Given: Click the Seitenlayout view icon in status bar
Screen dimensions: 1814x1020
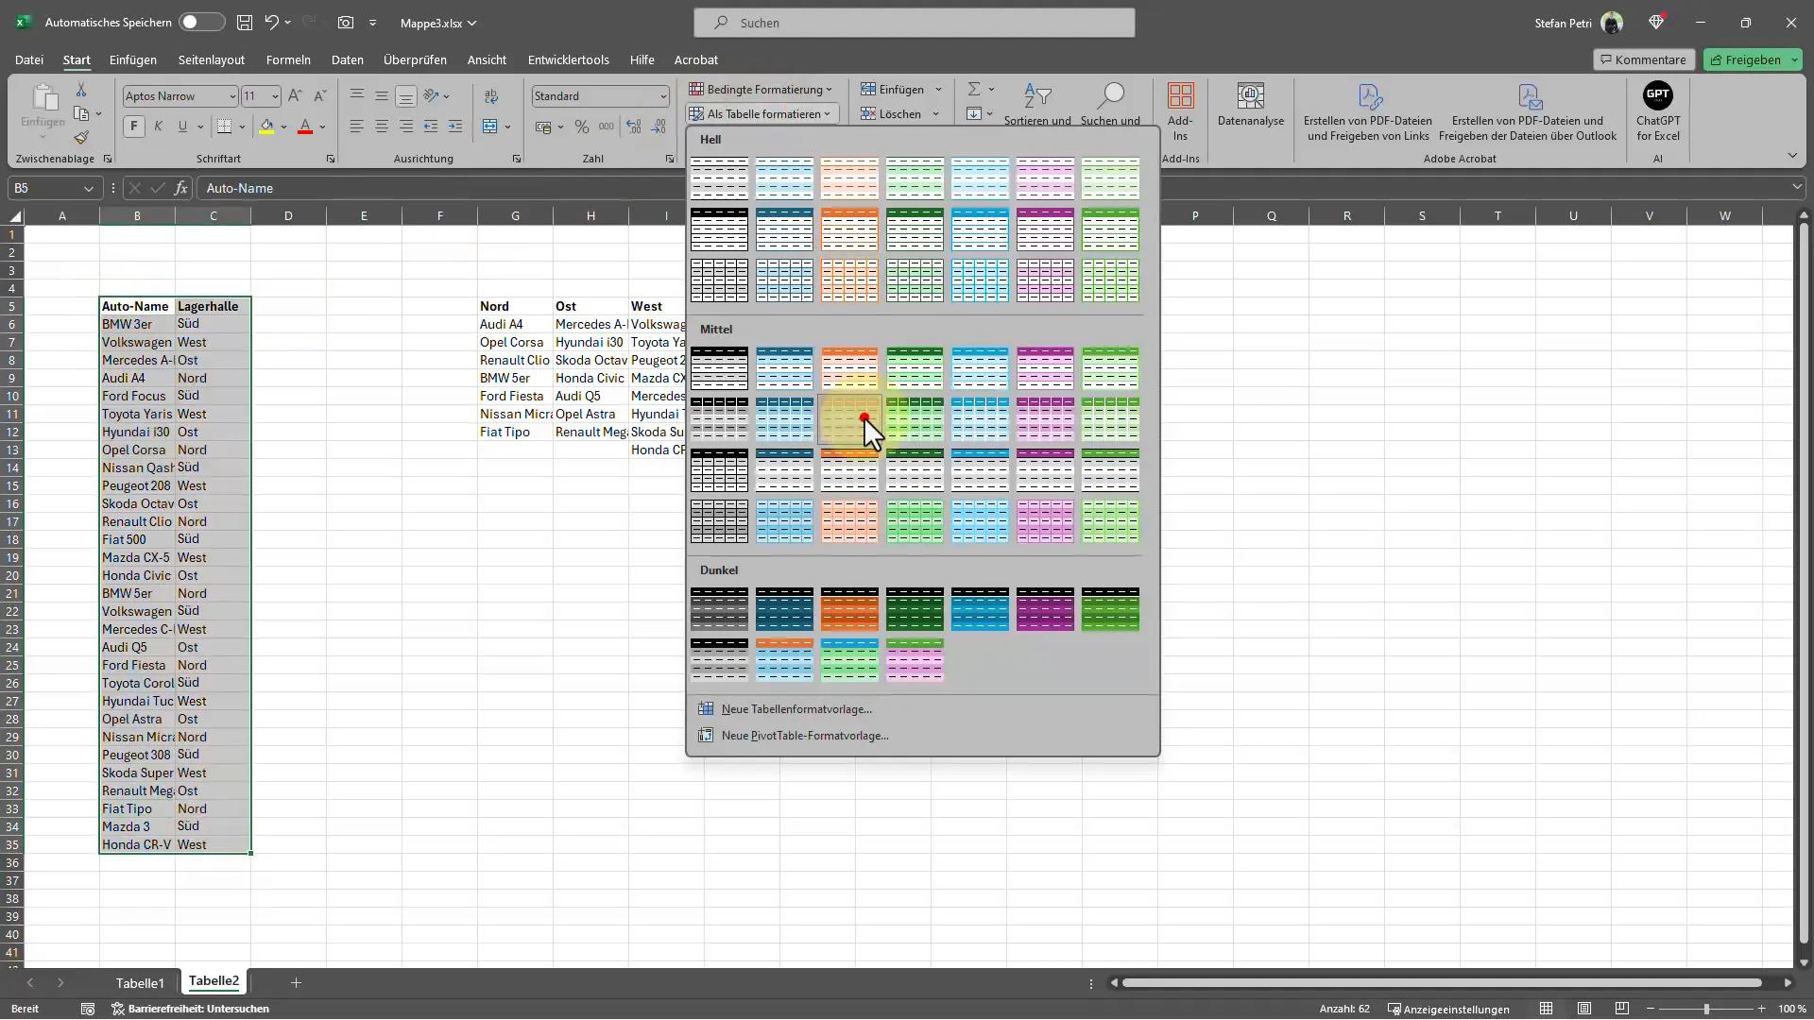Looking at the screenshot, I should [x=1584, y=1009].
